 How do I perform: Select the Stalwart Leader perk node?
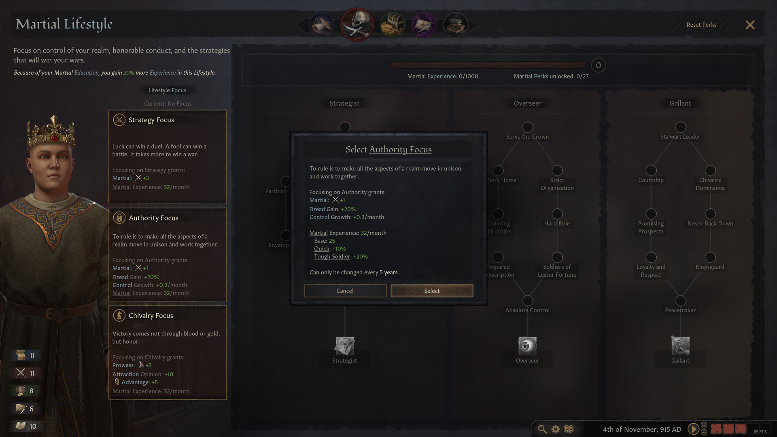click(x=681, y=127)
